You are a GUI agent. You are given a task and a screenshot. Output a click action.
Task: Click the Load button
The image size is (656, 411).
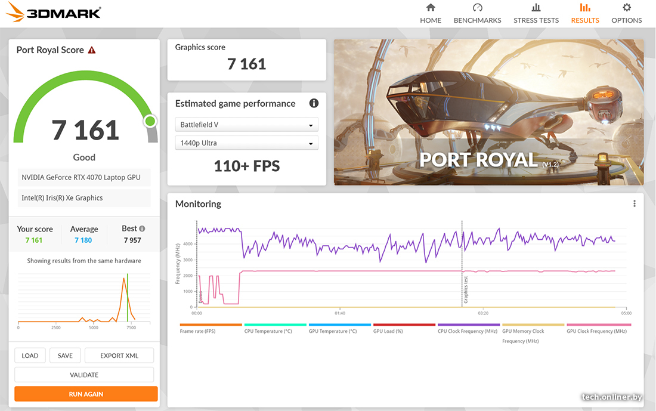coord(30,356)
